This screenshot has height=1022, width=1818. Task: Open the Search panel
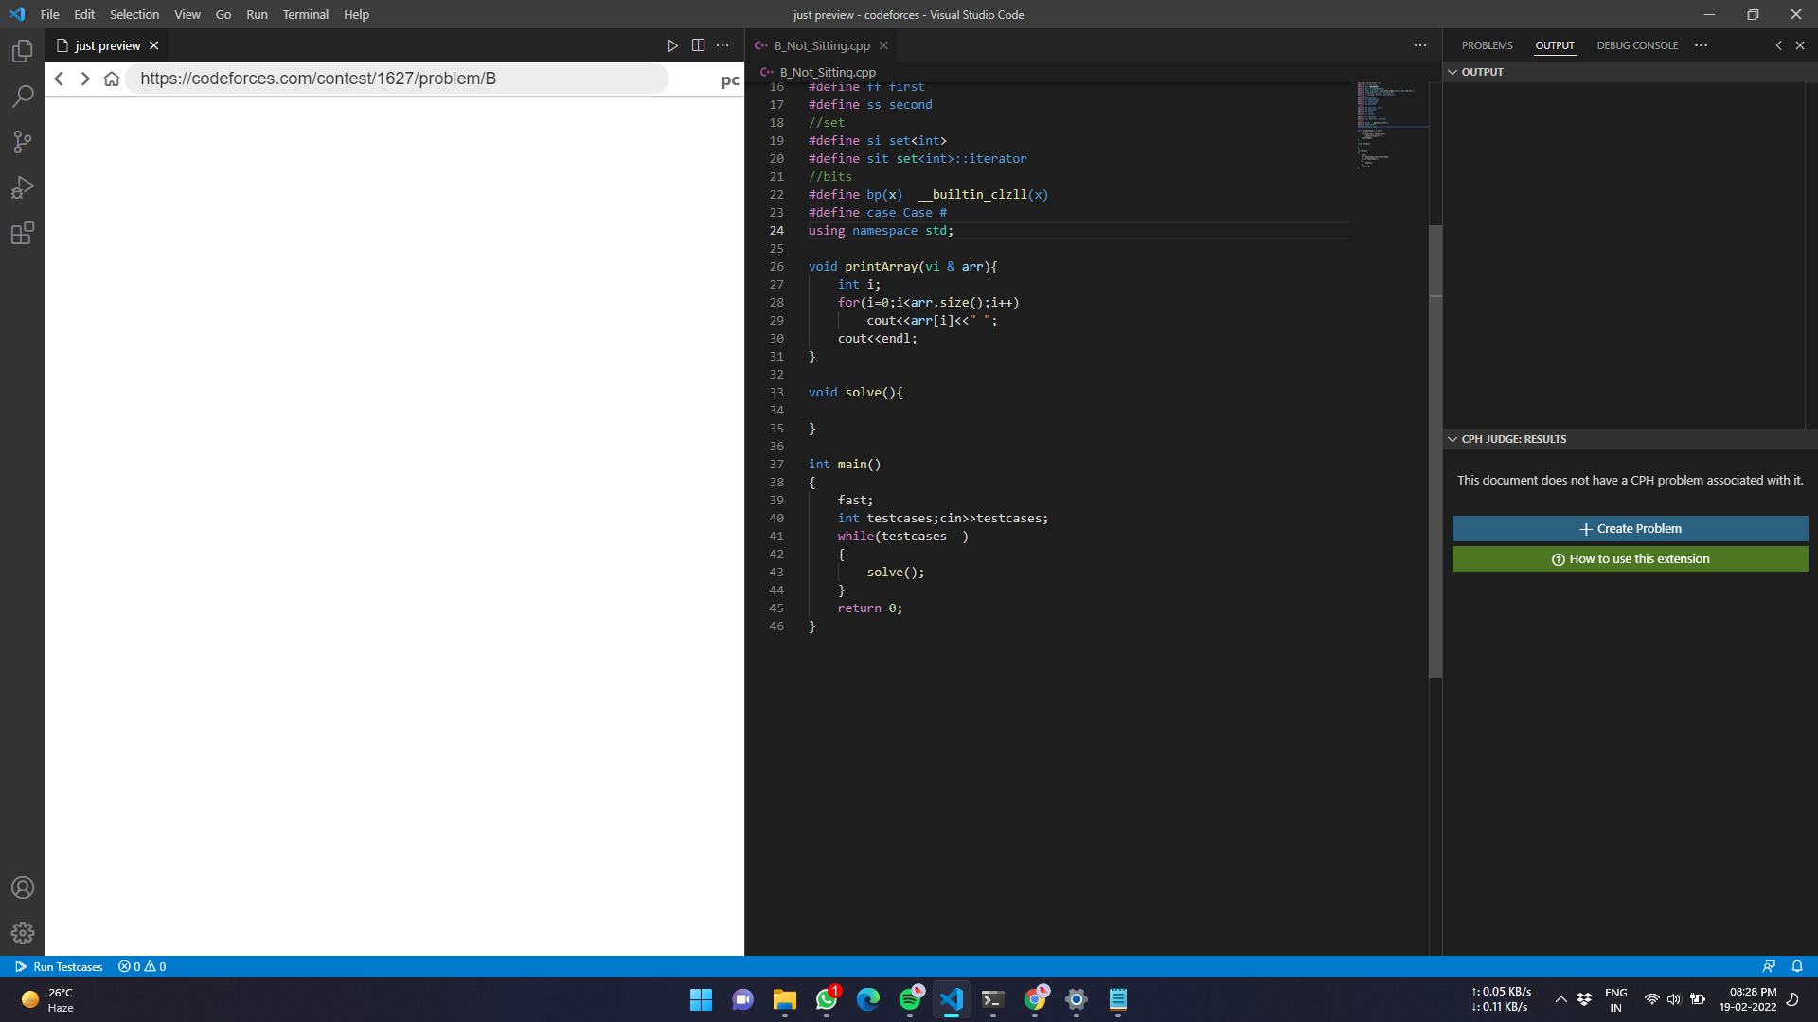click(23, 96)
